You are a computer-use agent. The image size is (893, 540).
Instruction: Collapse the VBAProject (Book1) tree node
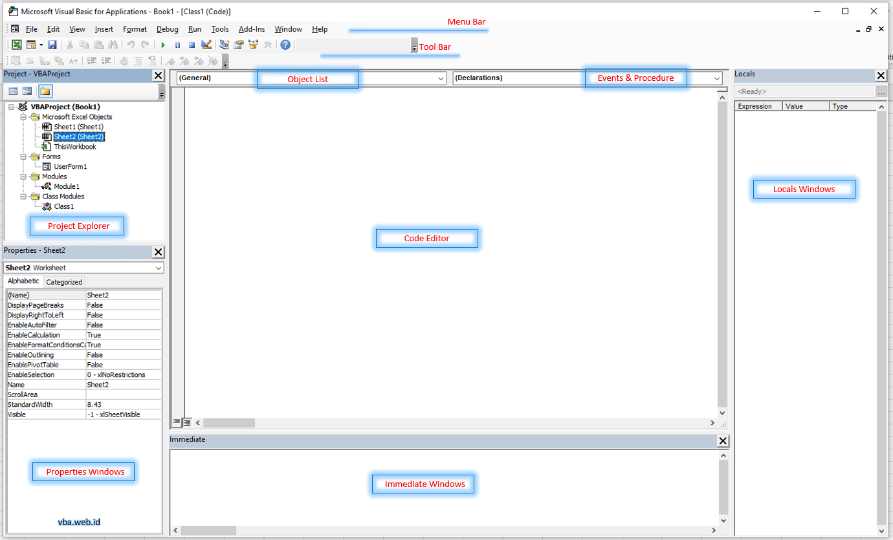(12, 107)
